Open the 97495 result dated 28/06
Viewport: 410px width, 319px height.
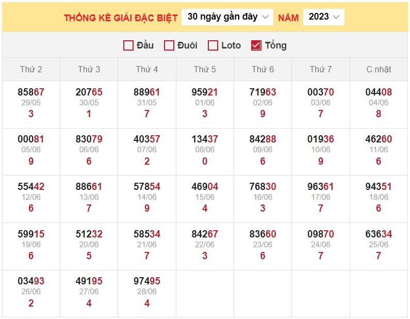click(147, 281)
